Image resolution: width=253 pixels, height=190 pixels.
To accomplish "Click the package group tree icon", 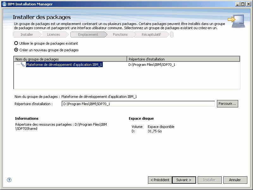I will click(x=23, y=65).
